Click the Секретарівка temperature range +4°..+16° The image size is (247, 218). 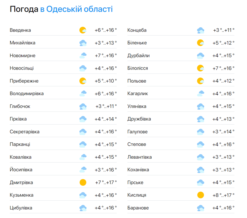(x=106, y=132)
